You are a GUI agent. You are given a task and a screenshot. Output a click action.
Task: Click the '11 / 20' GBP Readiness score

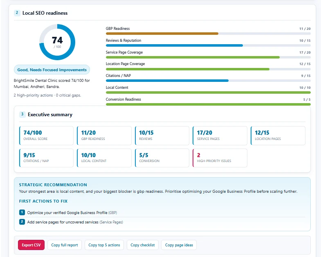[x=305, y=29]
